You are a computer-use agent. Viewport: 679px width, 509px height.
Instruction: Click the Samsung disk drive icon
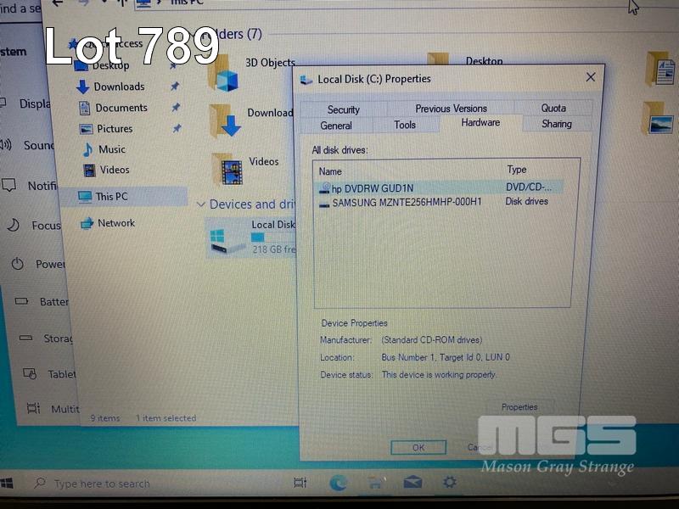coord(324,204)
